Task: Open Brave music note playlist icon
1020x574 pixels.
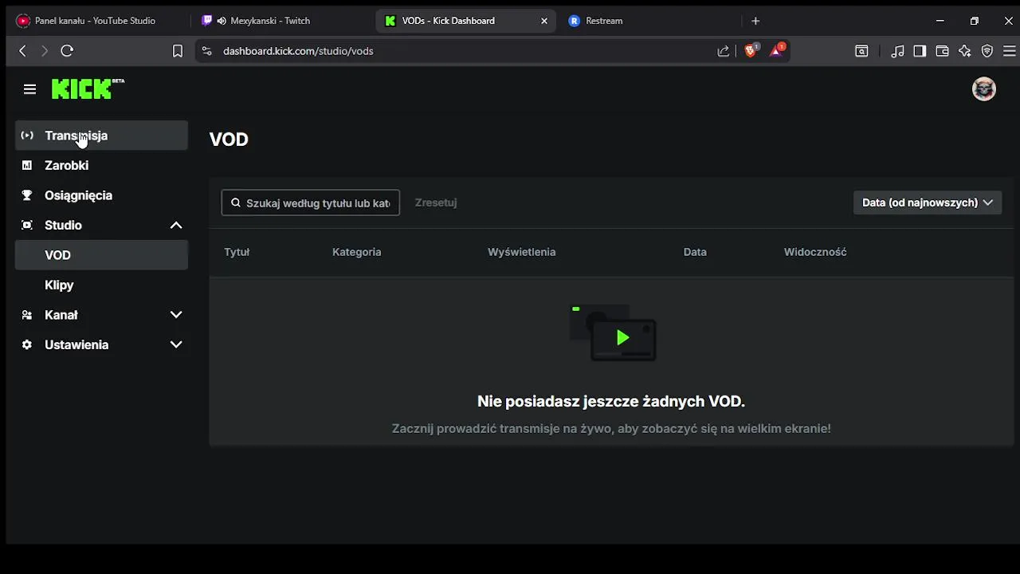Action: (897, 51)
